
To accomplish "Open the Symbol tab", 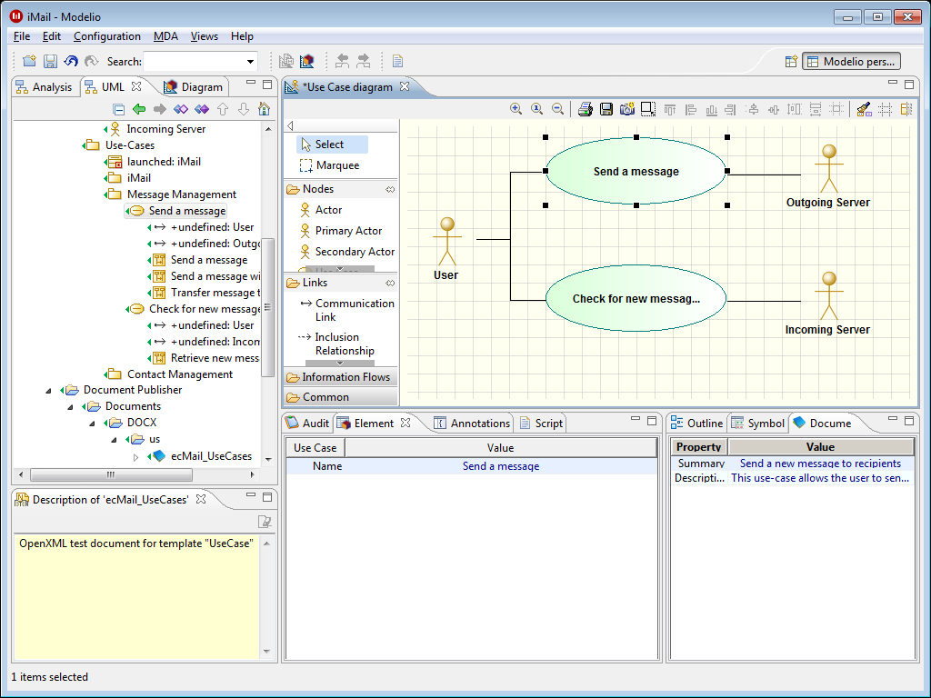I will pyautogui.click(x=758, y=424).
